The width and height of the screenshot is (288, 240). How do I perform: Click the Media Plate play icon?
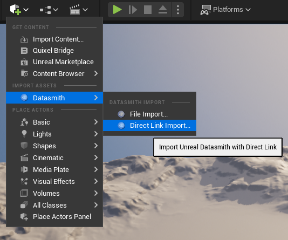[24, 169]
